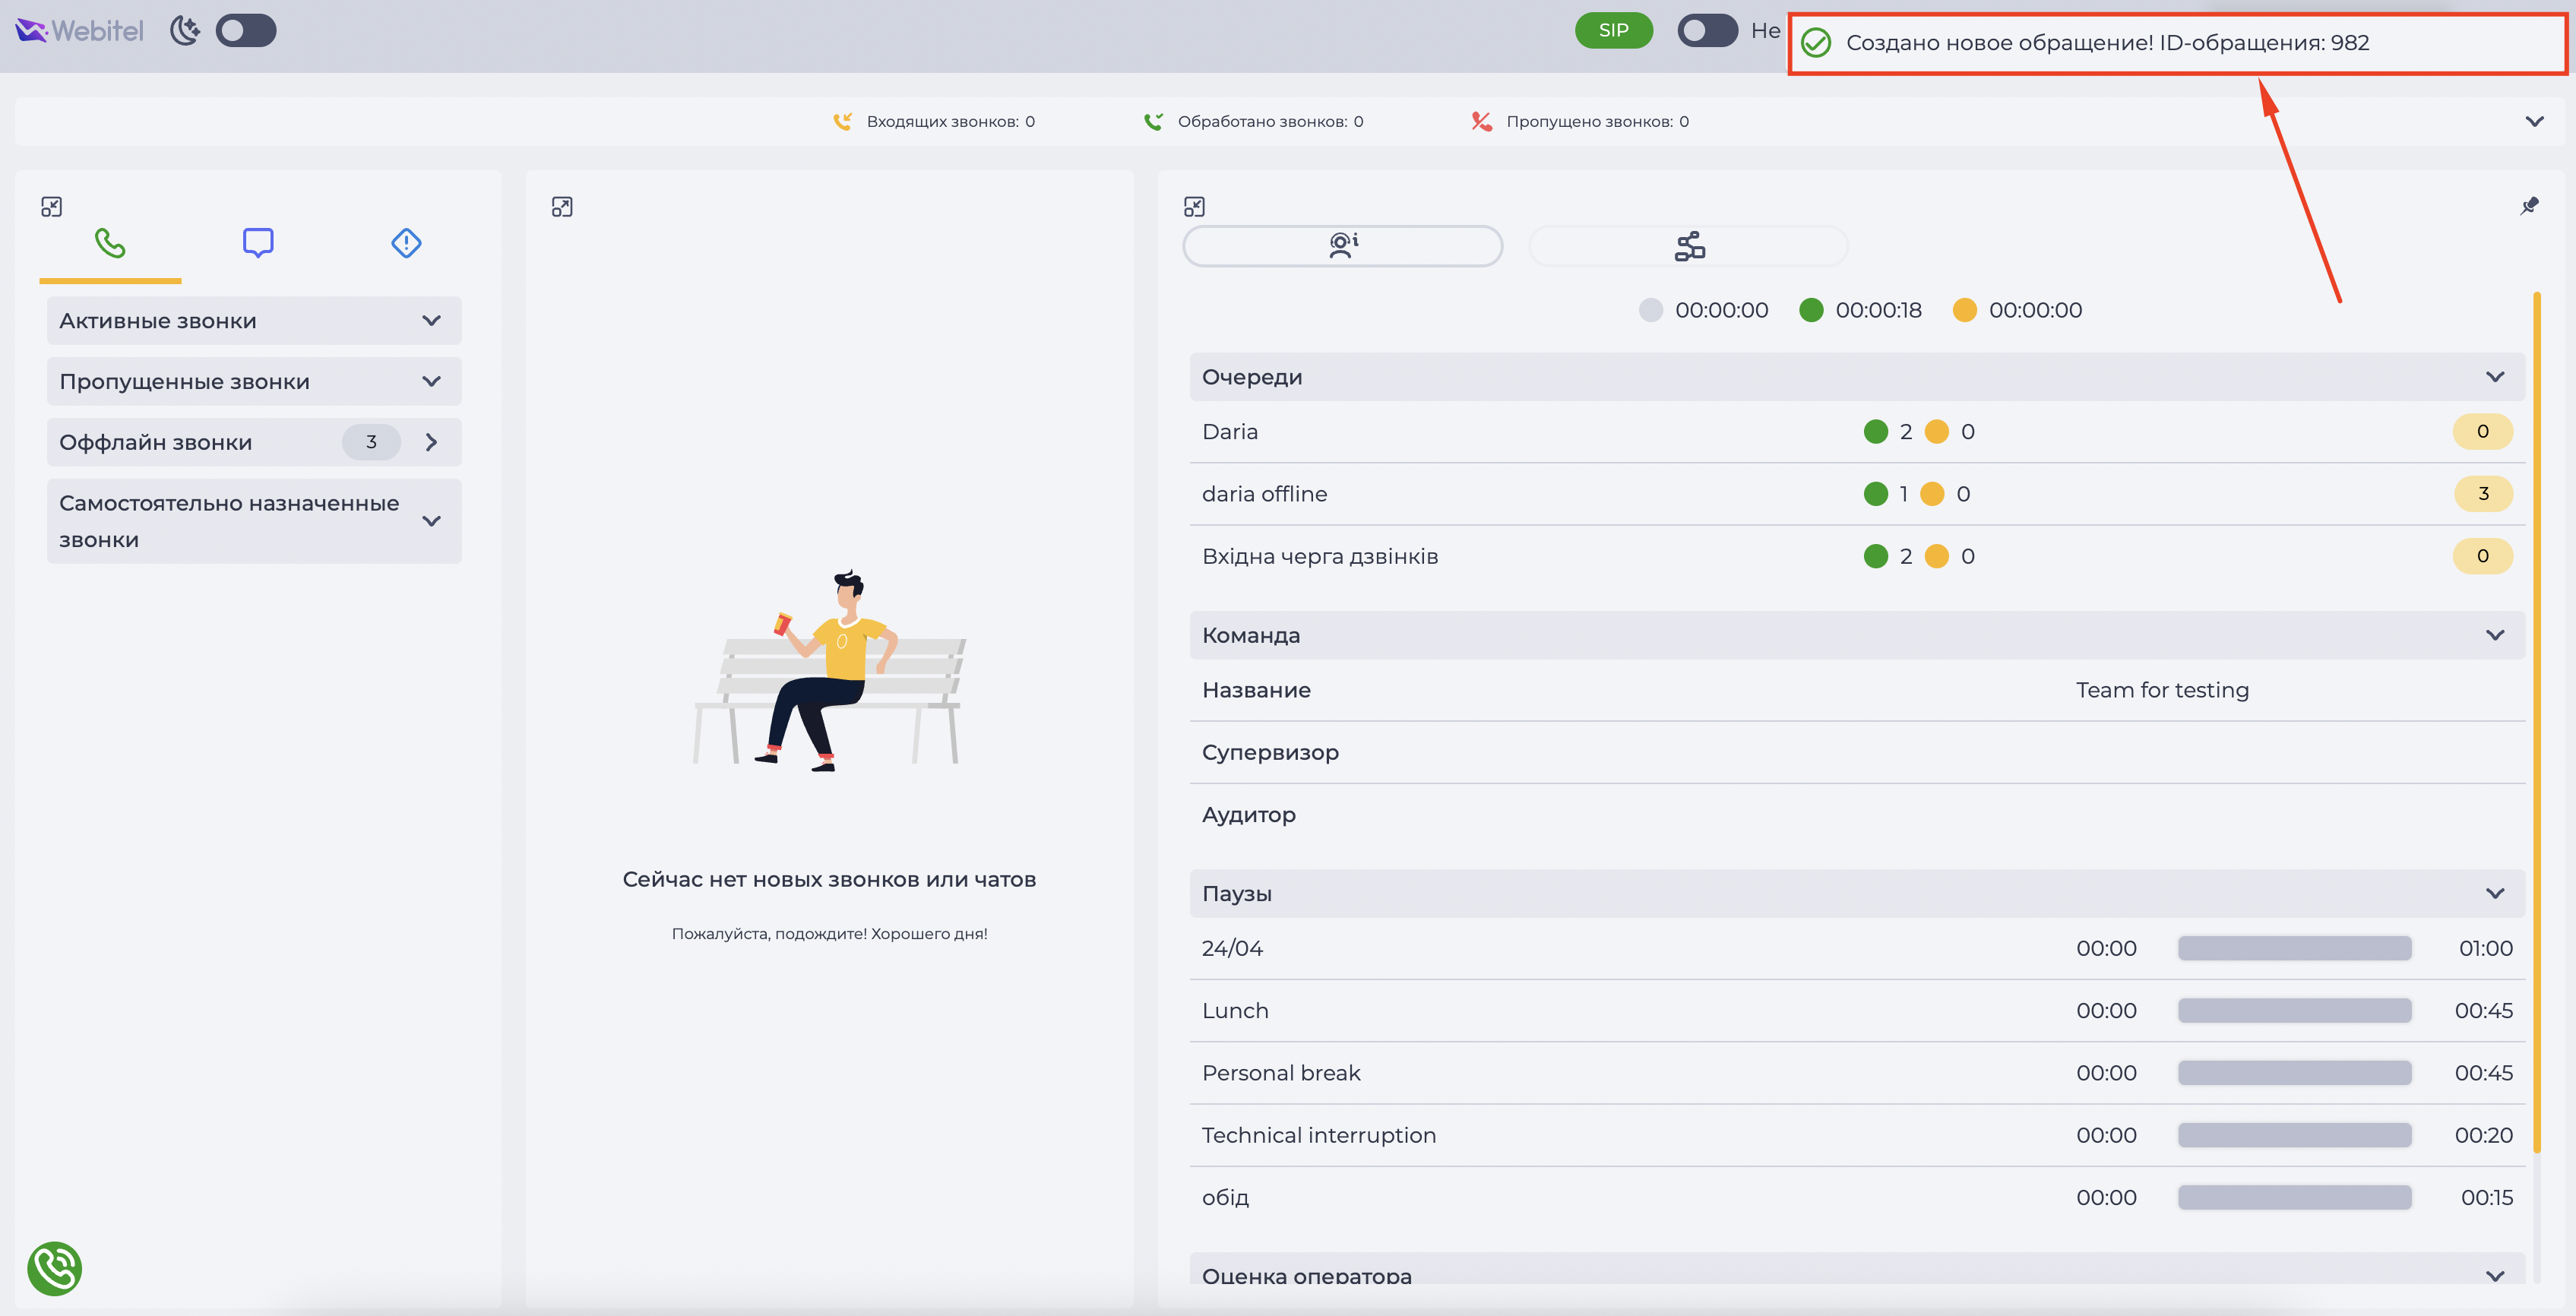
Task: Click the Webitel logo
Action: (x=80, y=31)
